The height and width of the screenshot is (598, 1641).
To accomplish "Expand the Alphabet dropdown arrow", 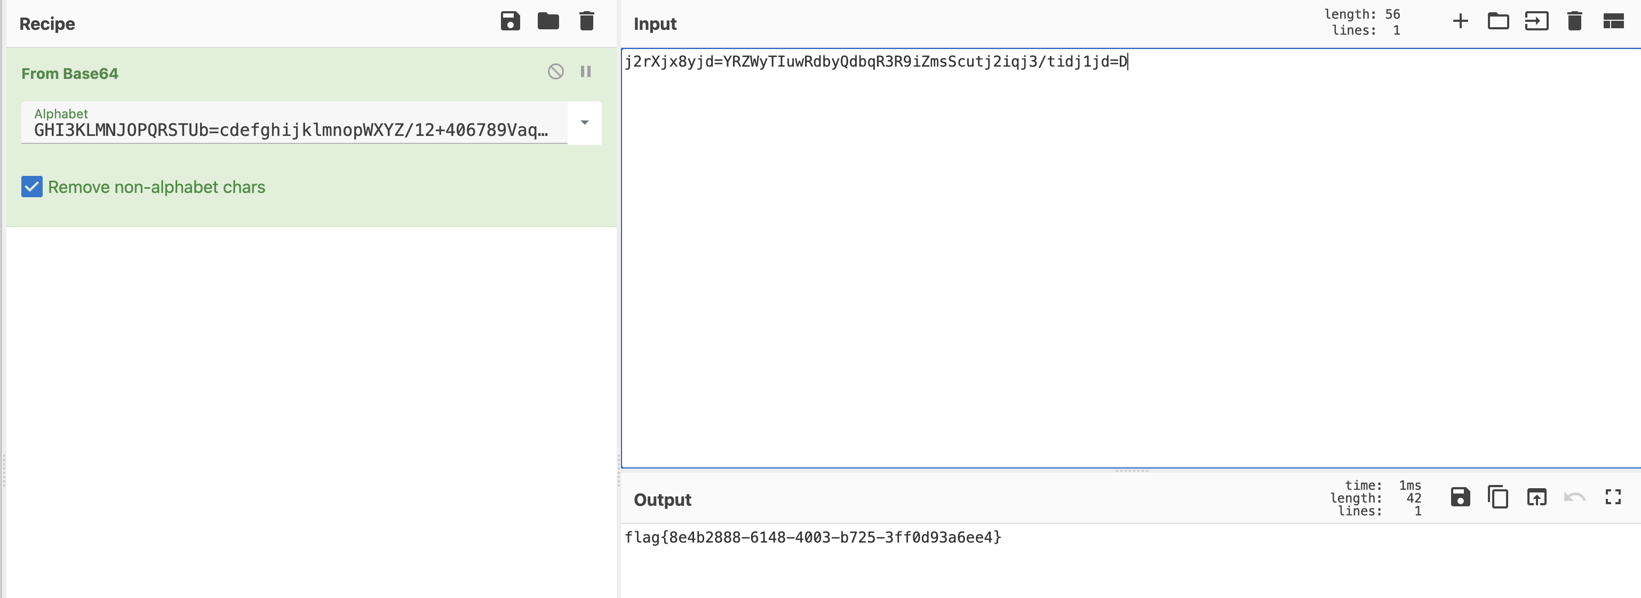I will pyautogui.click(x=584, y=122).
